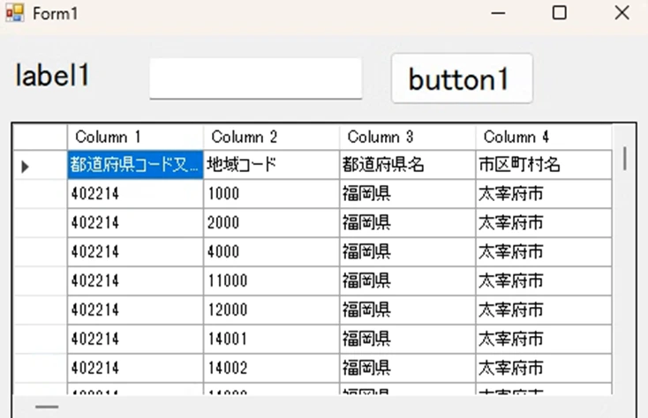Click the button1 button

pyautogui.click(x=462, y=78)
